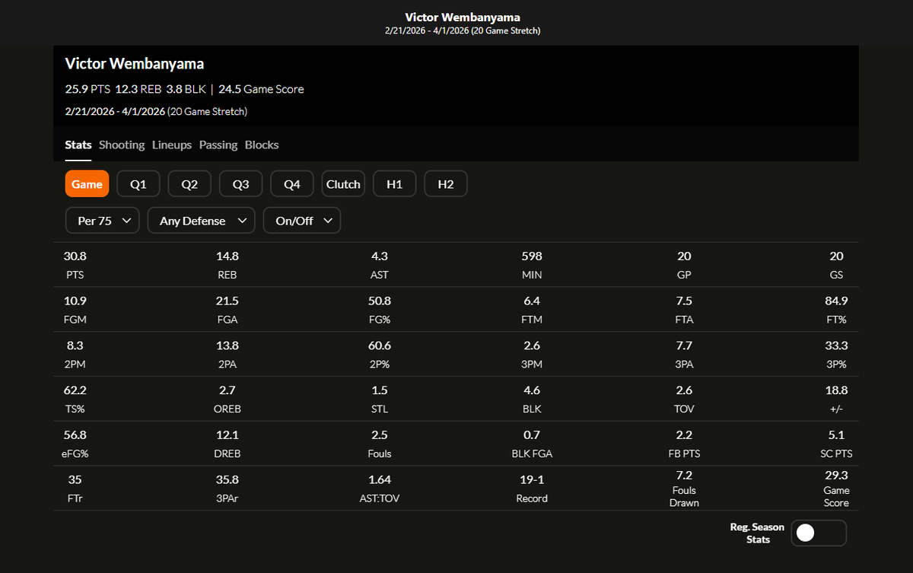Viewport: 913px width, 573px height.
Task: Click the 24.5 Game Score summary text
Action: click(x=261, y=89)
